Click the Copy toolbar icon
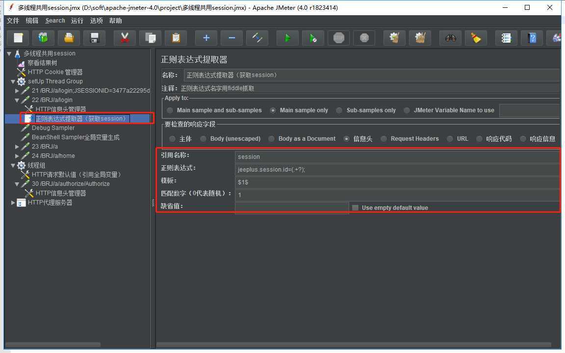 150,38
